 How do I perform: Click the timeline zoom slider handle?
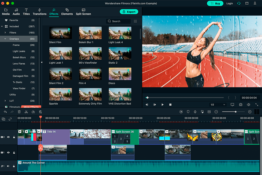pos(236,112)
